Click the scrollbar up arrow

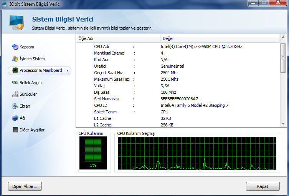click(x=283, y=38)
